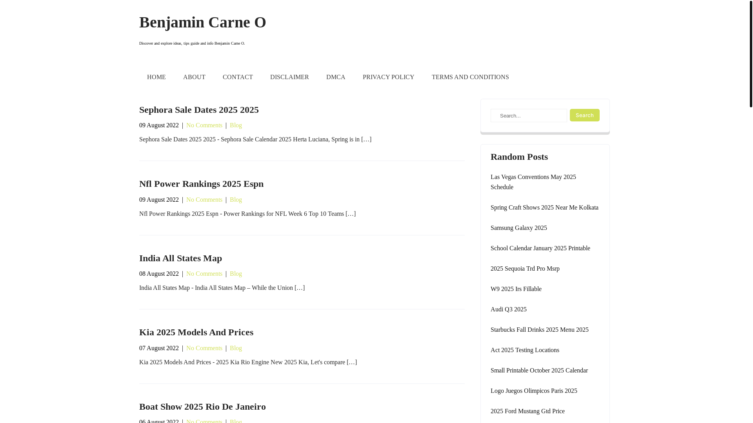Click the 2025 Kia Rio Engine excerpt text

point(248,362)
